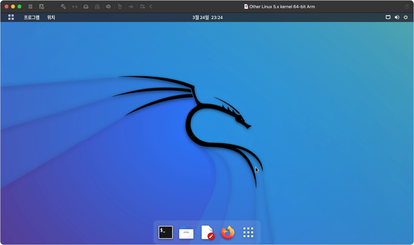Open activities overview grid icon
The image size is (414, 245).
(x=11, y=17)
